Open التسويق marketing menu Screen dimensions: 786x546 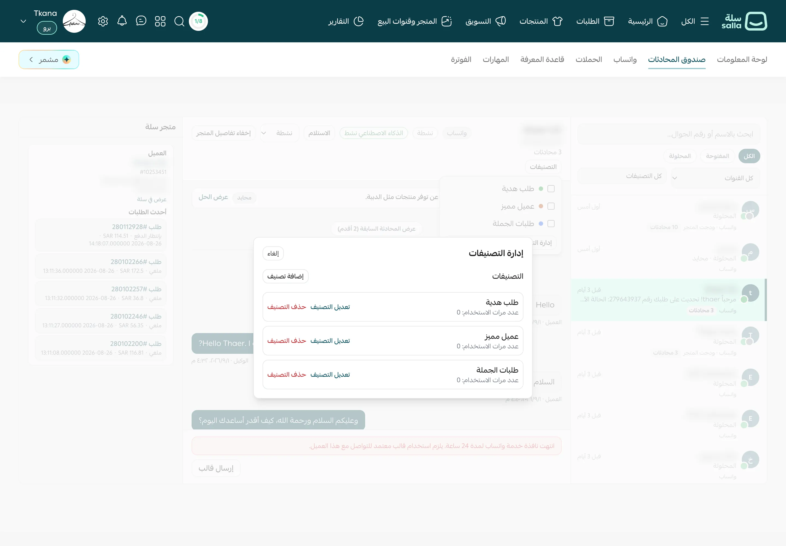pyautogui.click(x=485, y=21)
